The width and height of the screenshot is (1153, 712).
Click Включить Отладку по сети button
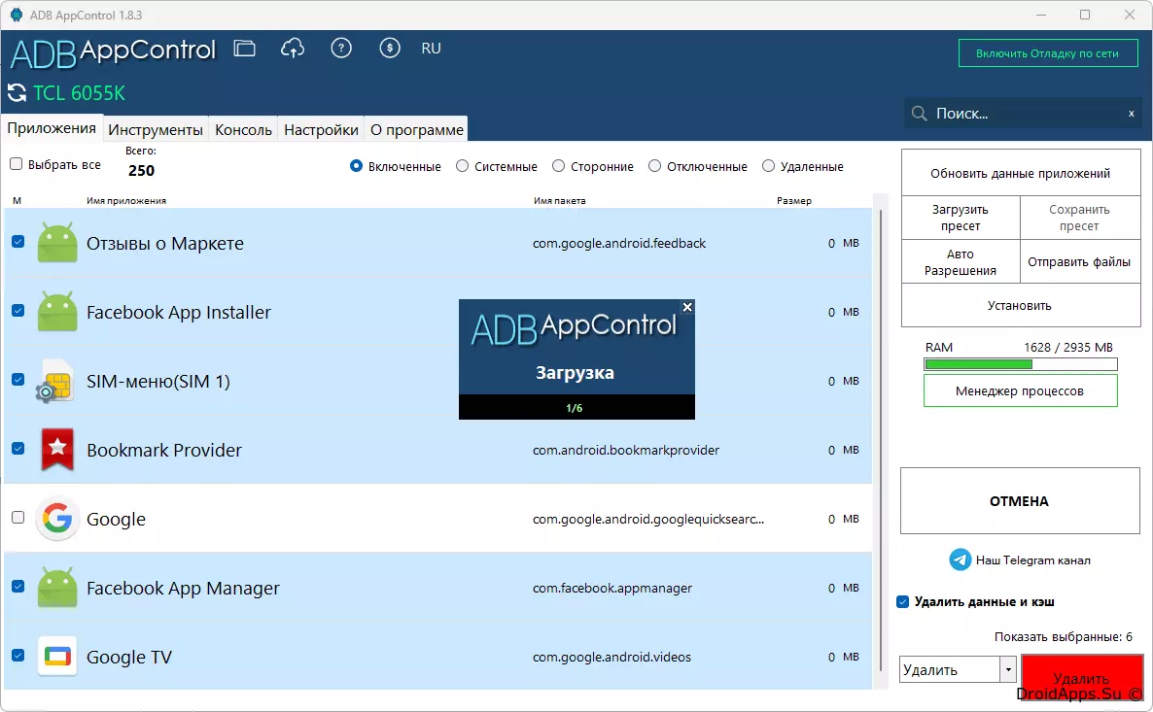click(x=1048, y=53)
